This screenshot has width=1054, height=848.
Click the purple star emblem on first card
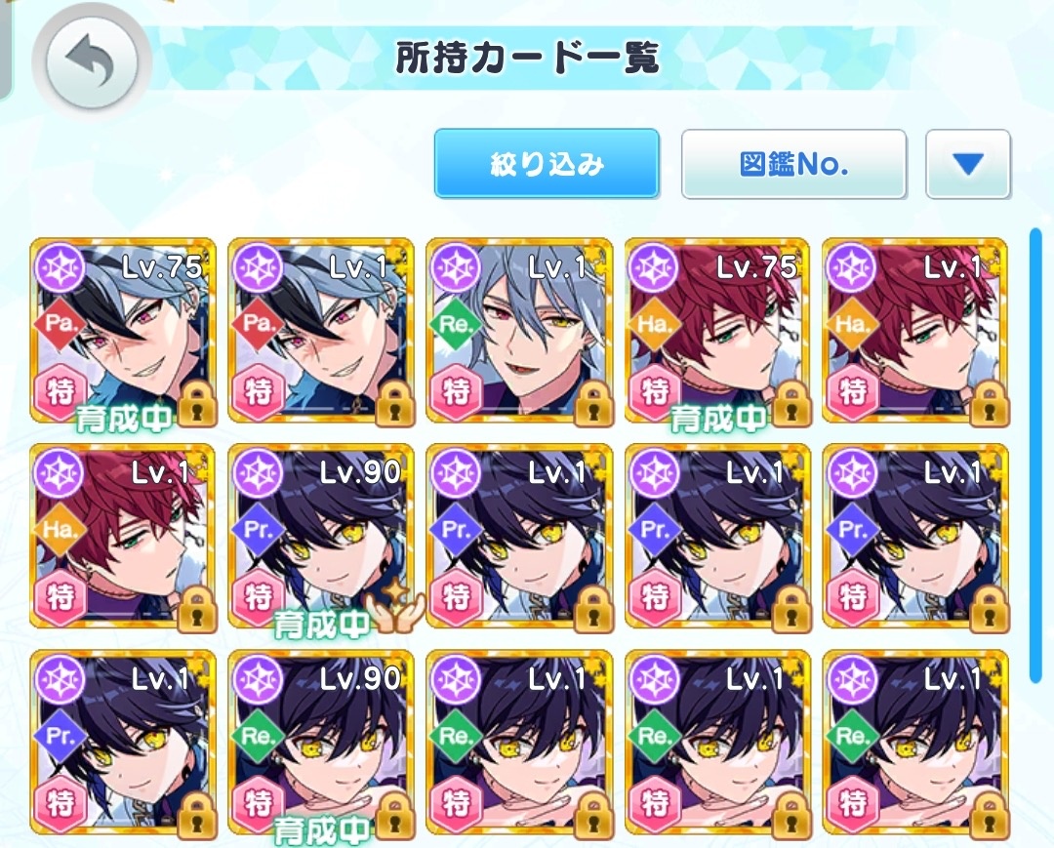(x=60, y=266)
